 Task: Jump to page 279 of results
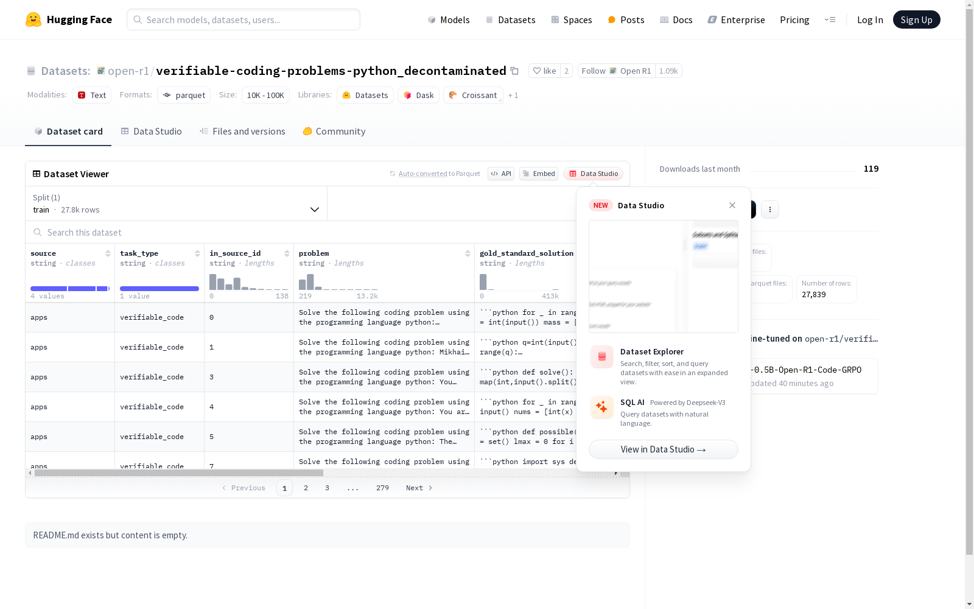[x=382, y=488]
